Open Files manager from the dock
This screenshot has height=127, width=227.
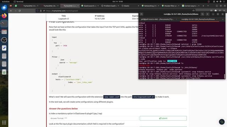coord(4,32)
